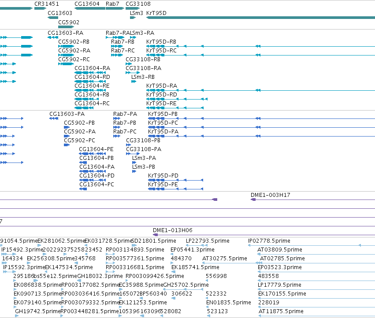Select transcript Rab7-RA
The image size is (375, 318).
tap(118, 33)
